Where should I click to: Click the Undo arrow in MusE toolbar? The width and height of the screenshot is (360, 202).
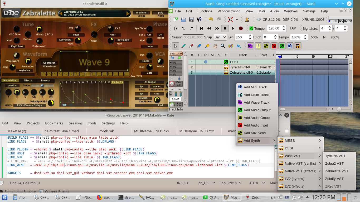211,19
